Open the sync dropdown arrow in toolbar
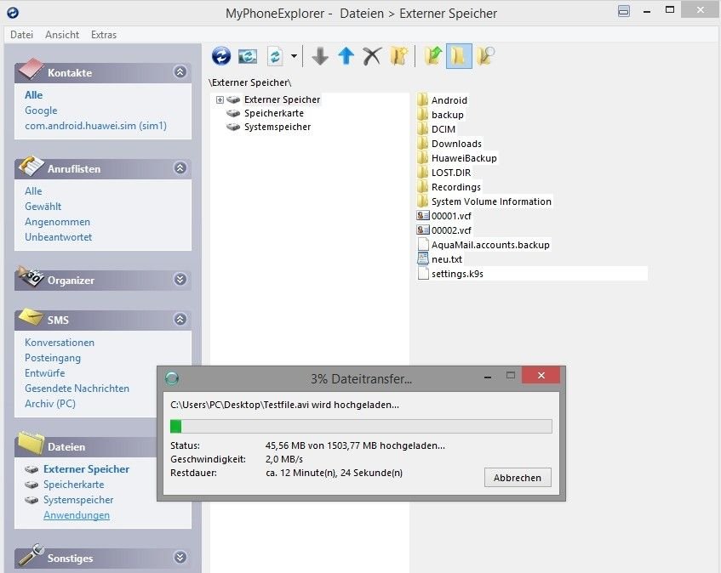Screen dimensions: 721x573 [294, 56]
